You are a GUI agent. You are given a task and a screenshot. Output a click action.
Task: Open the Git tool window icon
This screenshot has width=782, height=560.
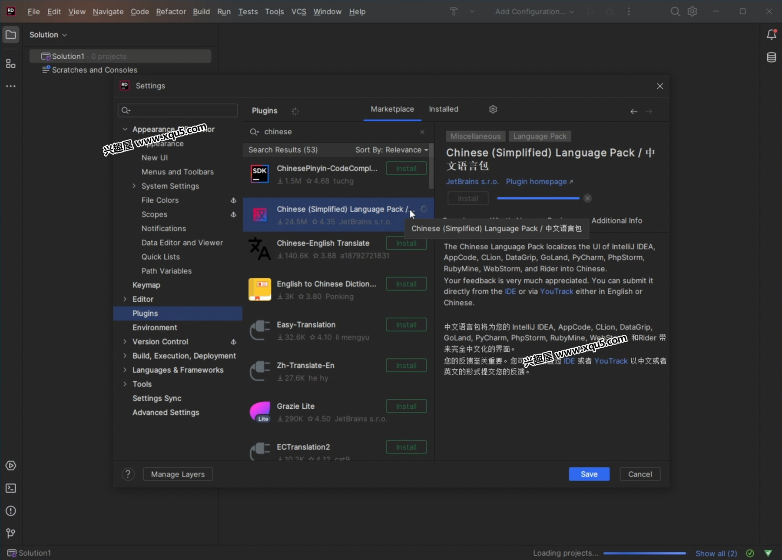coord(11,533)
